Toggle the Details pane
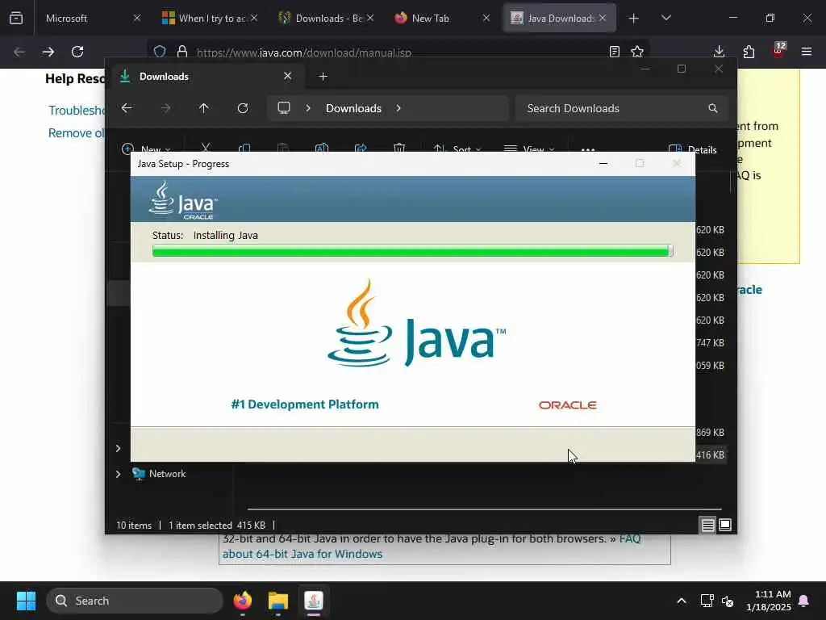The width and height of the screenshot is (826, 620). pos(692,149)
